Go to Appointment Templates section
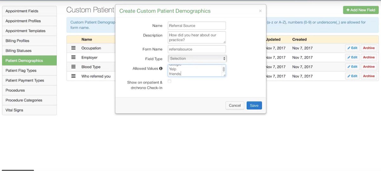This screenshot has width=381, height=171. 30,31
